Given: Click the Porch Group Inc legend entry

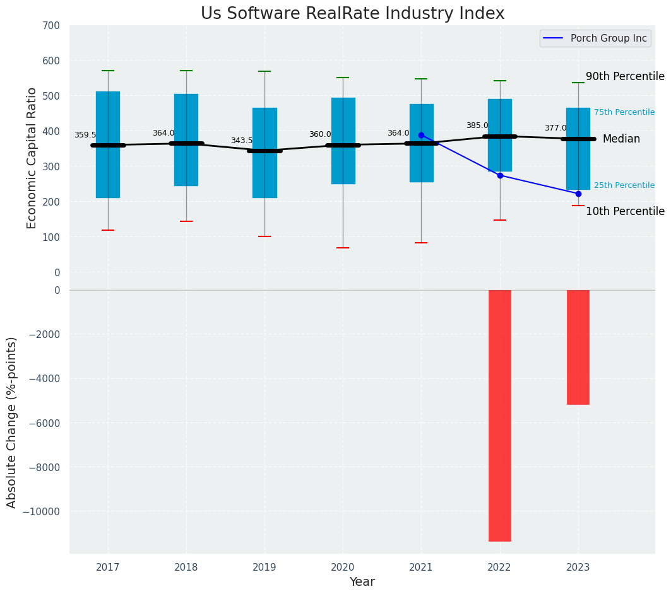Looking at the screenshot, I should tap(595, 38).
